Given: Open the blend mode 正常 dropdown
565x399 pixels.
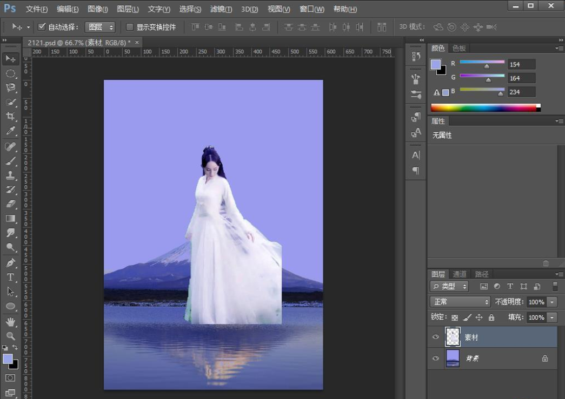Looking at the screenshot, I should point(460,302).
